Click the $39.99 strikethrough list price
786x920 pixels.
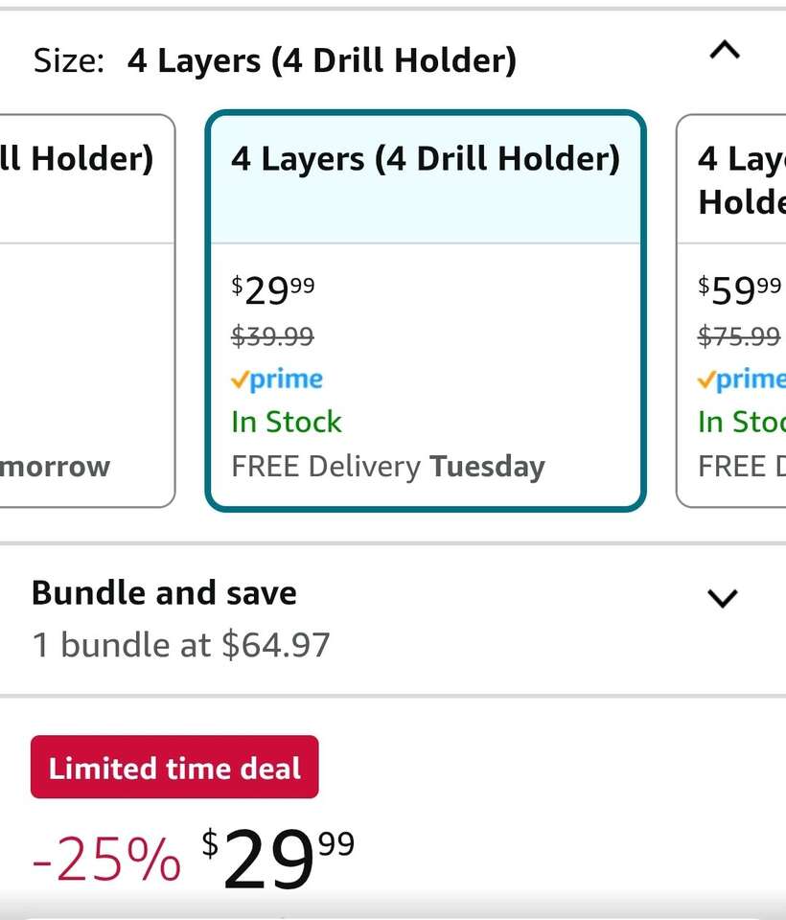272,336
